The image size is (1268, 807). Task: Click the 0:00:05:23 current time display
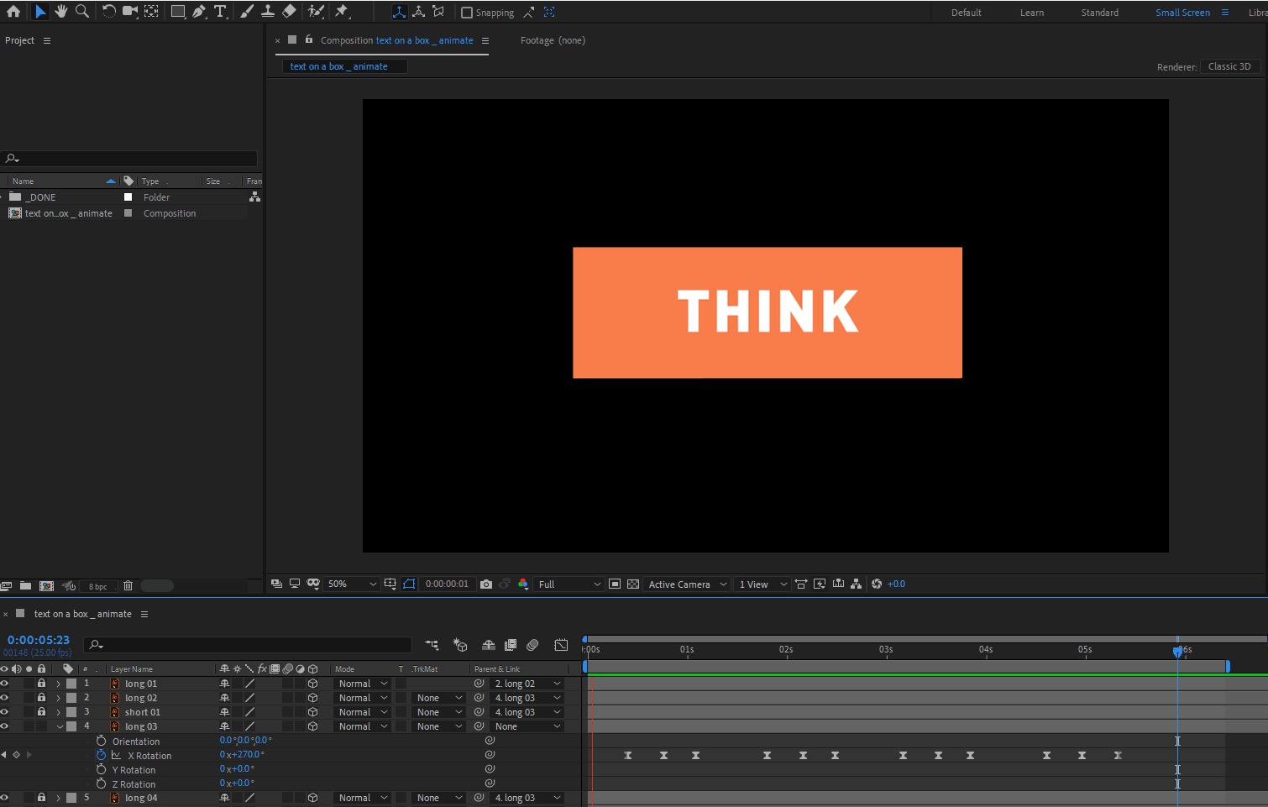click(x=39, y=640)
